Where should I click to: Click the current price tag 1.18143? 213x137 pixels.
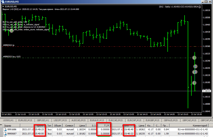point(207,91)
